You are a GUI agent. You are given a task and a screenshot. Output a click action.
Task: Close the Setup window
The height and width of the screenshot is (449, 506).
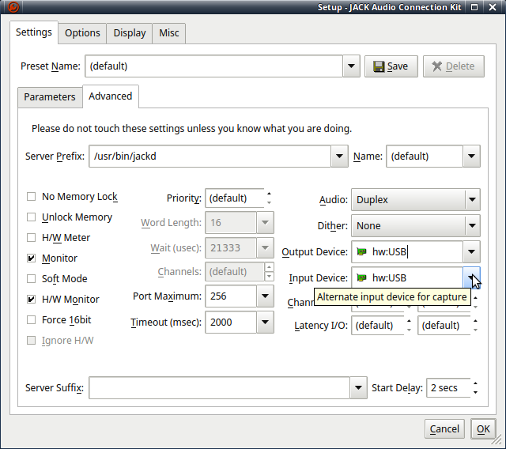pyautogui.click(x=493, y=7)
